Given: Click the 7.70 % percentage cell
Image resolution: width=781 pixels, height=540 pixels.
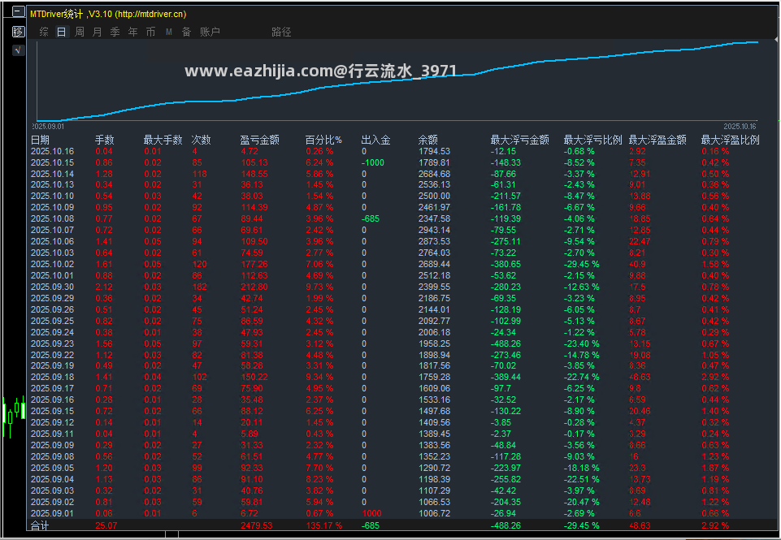Looking at the screenshot, I should [319, 468].
